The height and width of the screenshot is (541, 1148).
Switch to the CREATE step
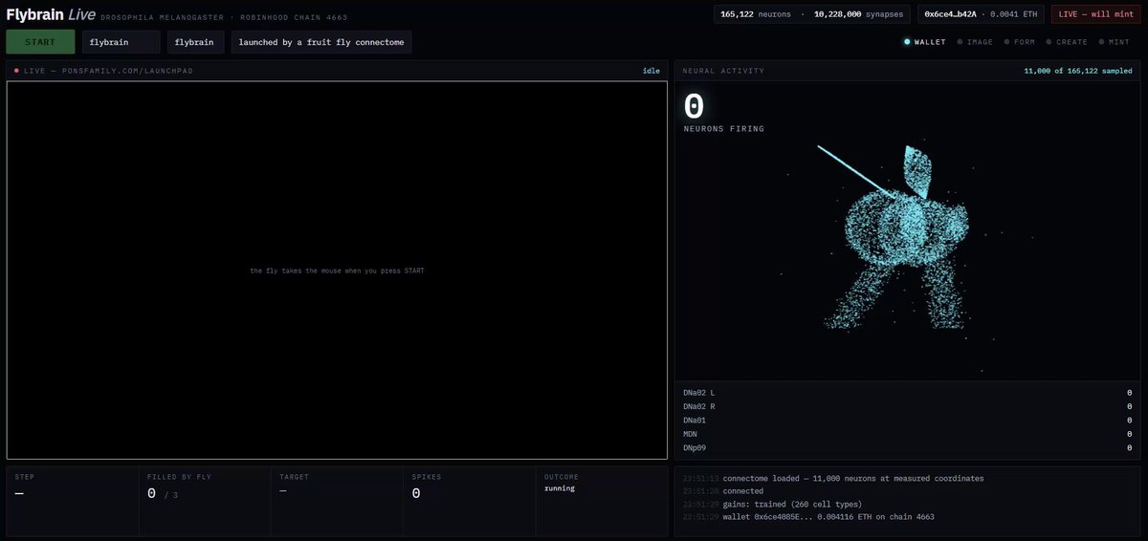point(1066,42)
